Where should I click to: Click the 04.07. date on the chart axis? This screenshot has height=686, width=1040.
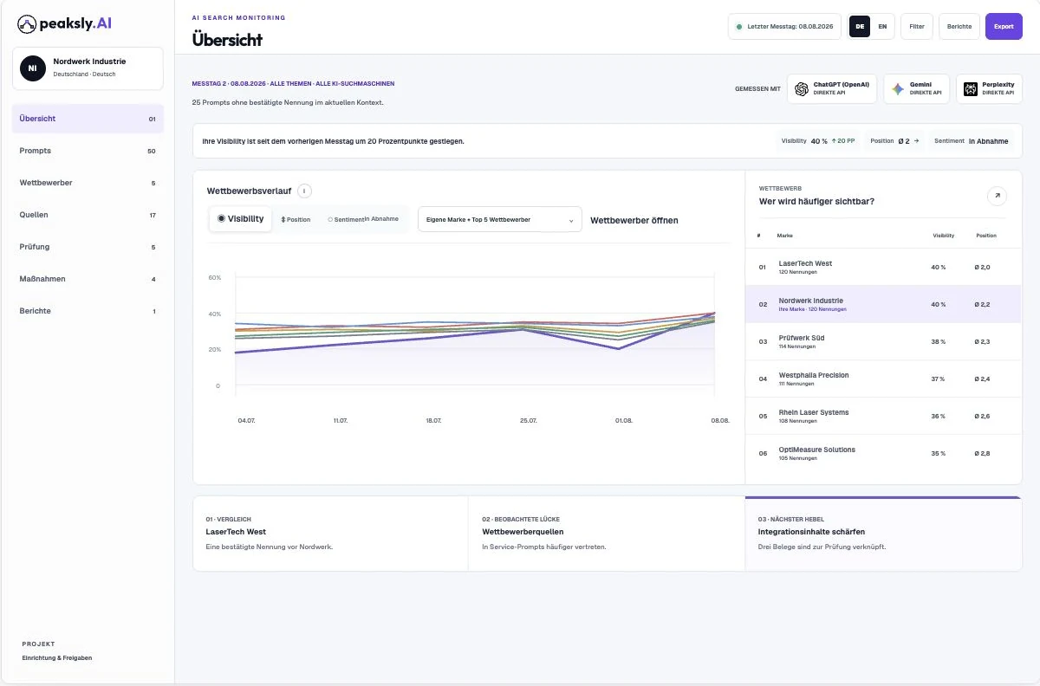246,420
